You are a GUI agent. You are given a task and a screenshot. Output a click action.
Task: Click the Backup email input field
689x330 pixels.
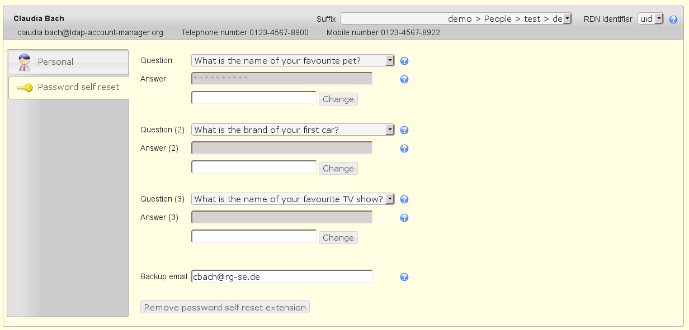tap(281, 276)
